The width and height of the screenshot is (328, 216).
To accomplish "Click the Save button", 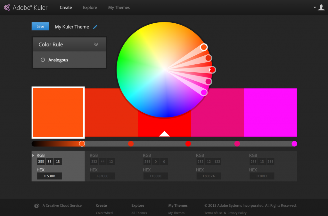I will (x=40, y=26).
